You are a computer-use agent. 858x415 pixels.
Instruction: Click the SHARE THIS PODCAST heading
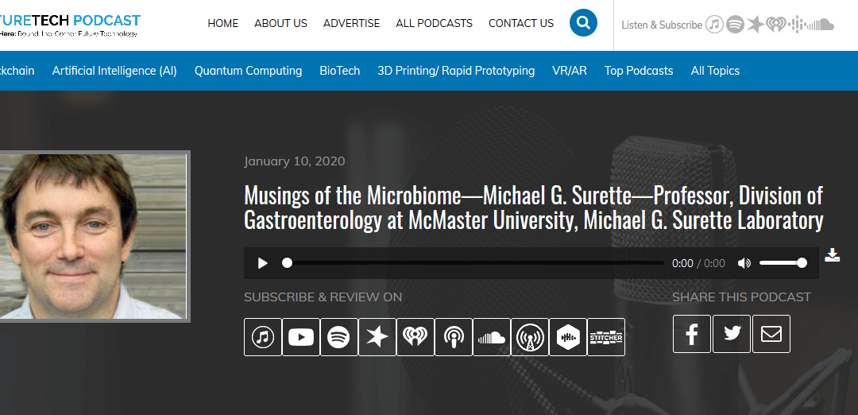(741, 297)
